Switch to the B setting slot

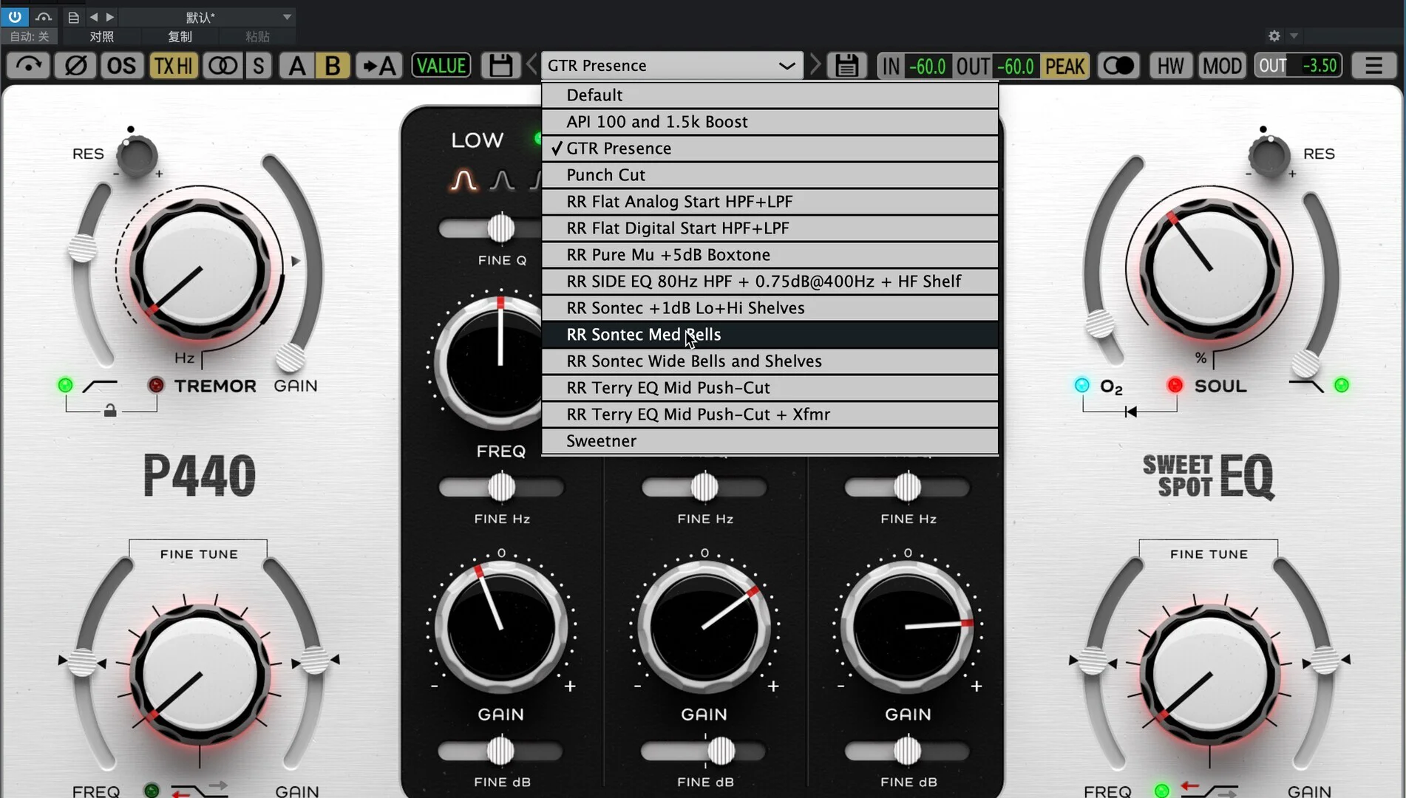pos(333,66)
